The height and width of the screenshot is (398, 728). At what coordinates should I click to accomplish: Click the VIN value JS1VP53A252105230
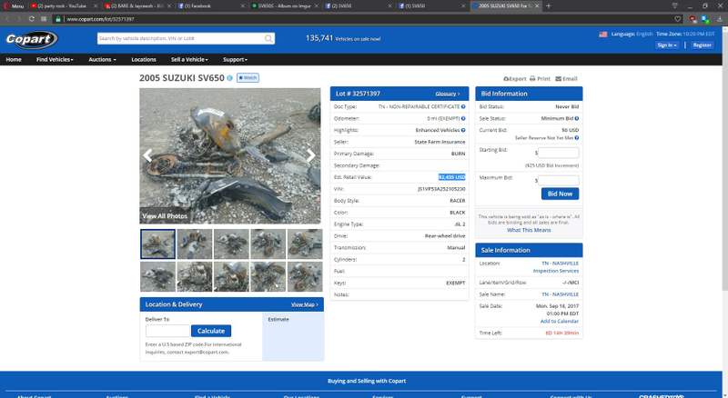pyautogui.click(x=441, y=189)
